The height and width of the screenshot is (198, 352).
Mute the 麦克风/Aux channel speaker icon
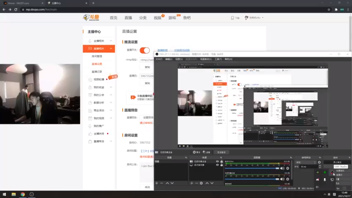click(x=282, y=168)
